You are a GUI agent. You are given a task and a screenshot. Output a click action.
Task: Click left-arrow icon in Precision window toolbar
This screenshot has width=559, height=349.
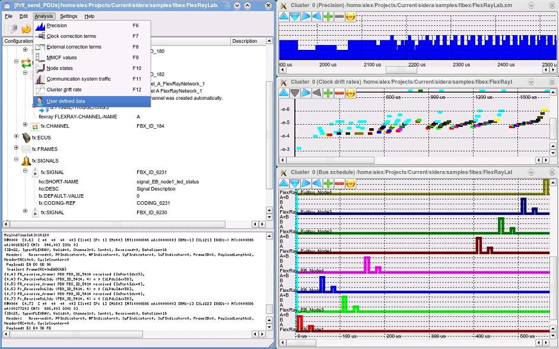(x=317, y=17)
